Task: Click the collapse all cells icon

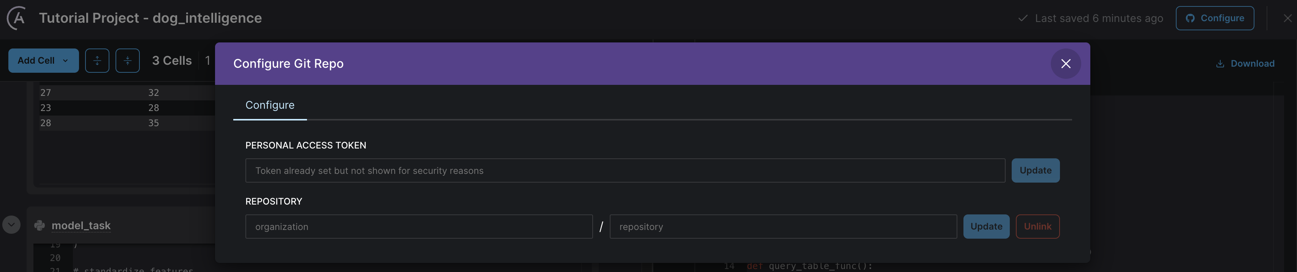Action: click(x=127, y=61)
